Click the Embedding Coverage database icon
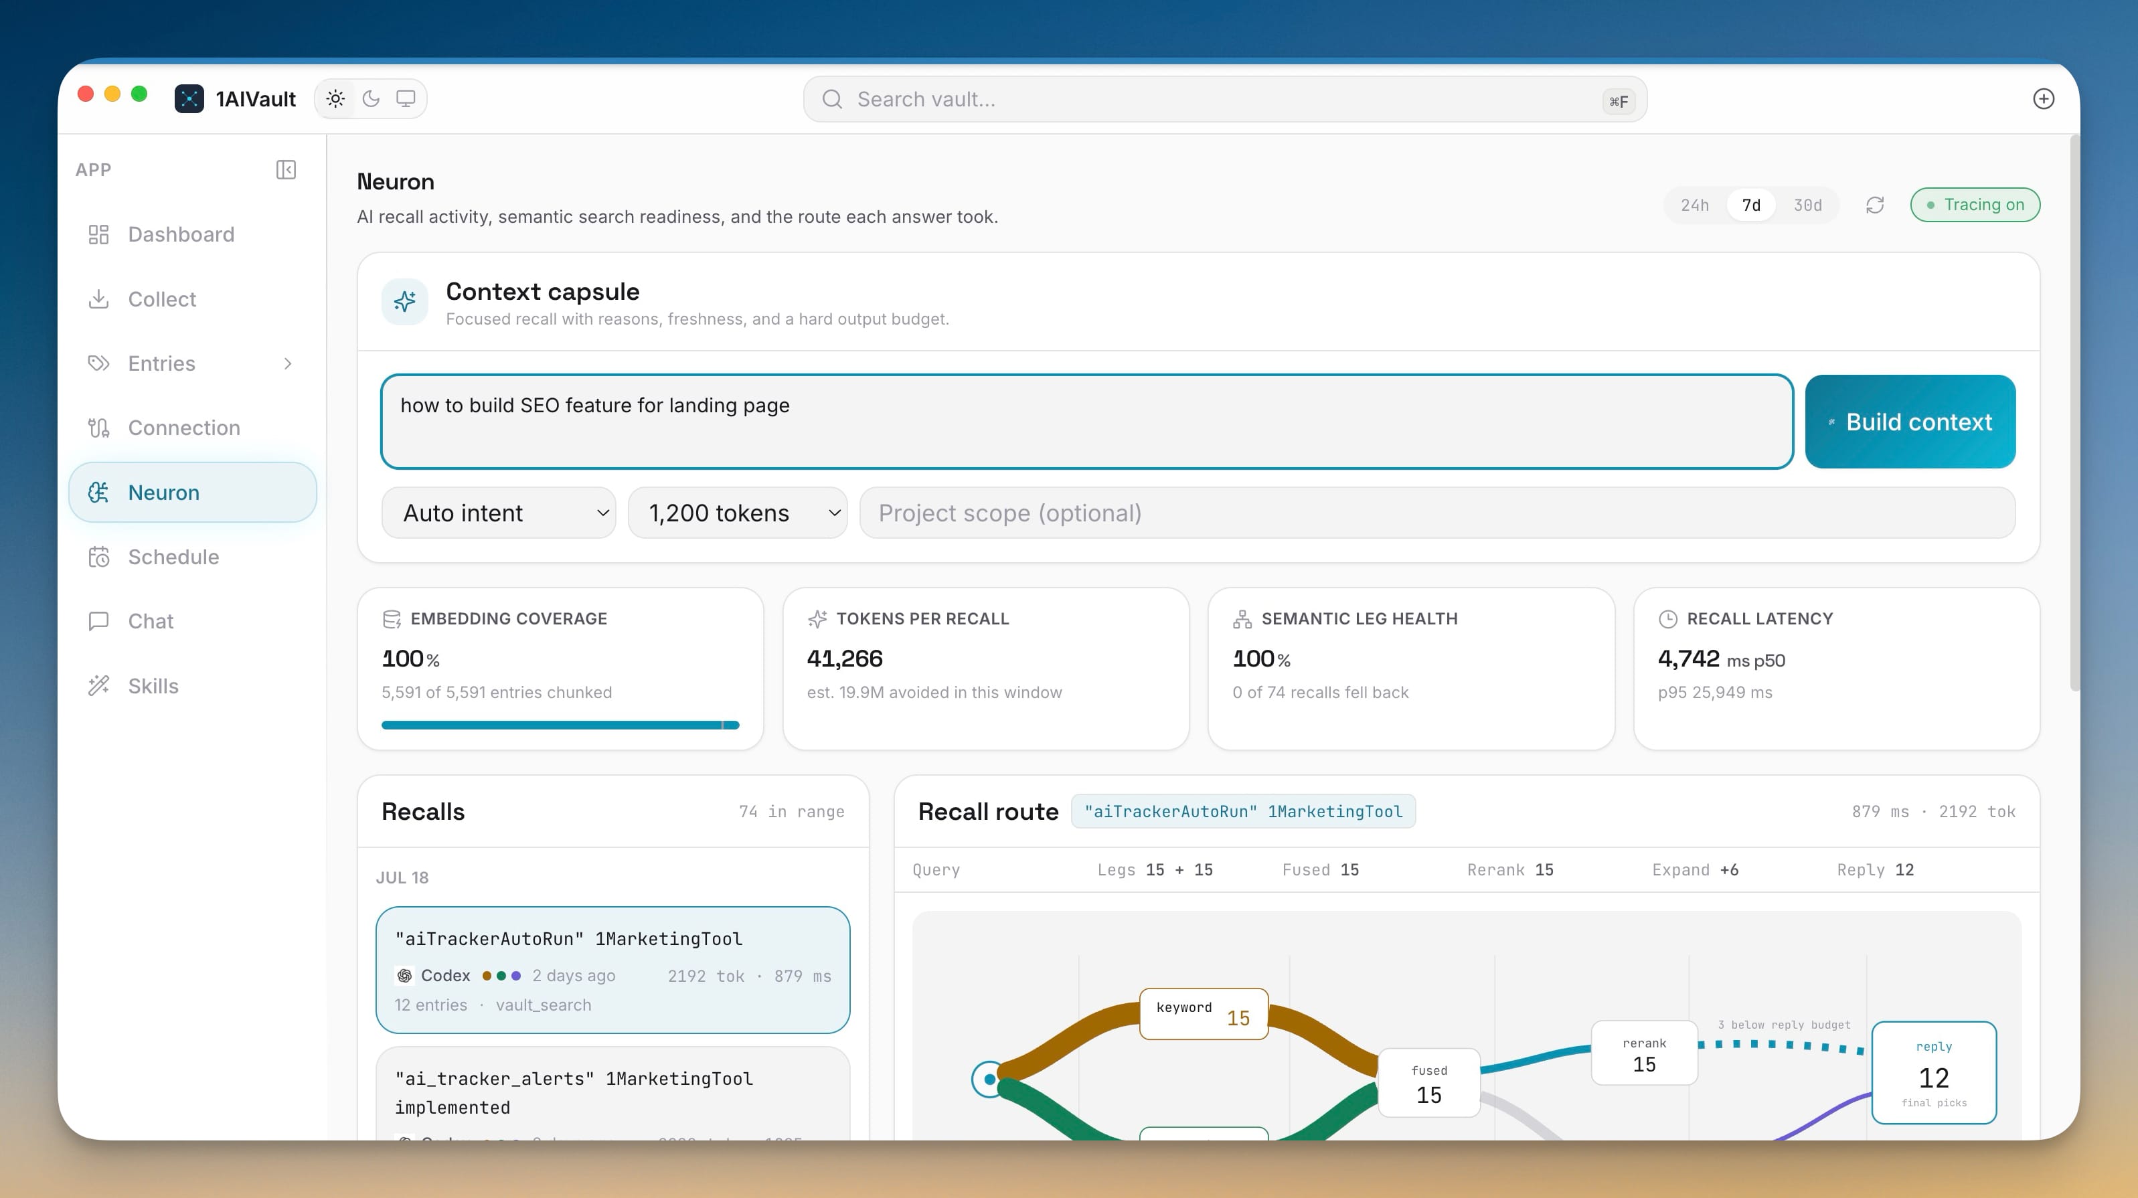Viewport: 2138px width, 1198px height. click(x=392, y=619)
